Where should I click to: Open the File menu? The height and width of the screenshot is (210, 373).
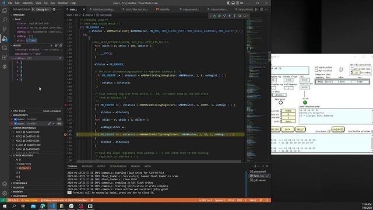(x=10, y=3)
